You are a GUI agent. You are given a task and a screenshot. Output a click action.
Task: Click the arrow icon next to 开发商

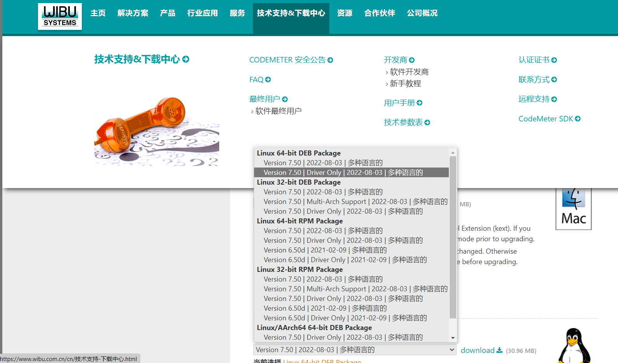coord(412,60)
